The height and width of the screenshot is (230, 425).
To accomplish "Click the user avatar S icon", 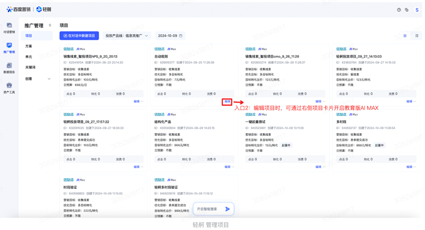I will [416, 10].
